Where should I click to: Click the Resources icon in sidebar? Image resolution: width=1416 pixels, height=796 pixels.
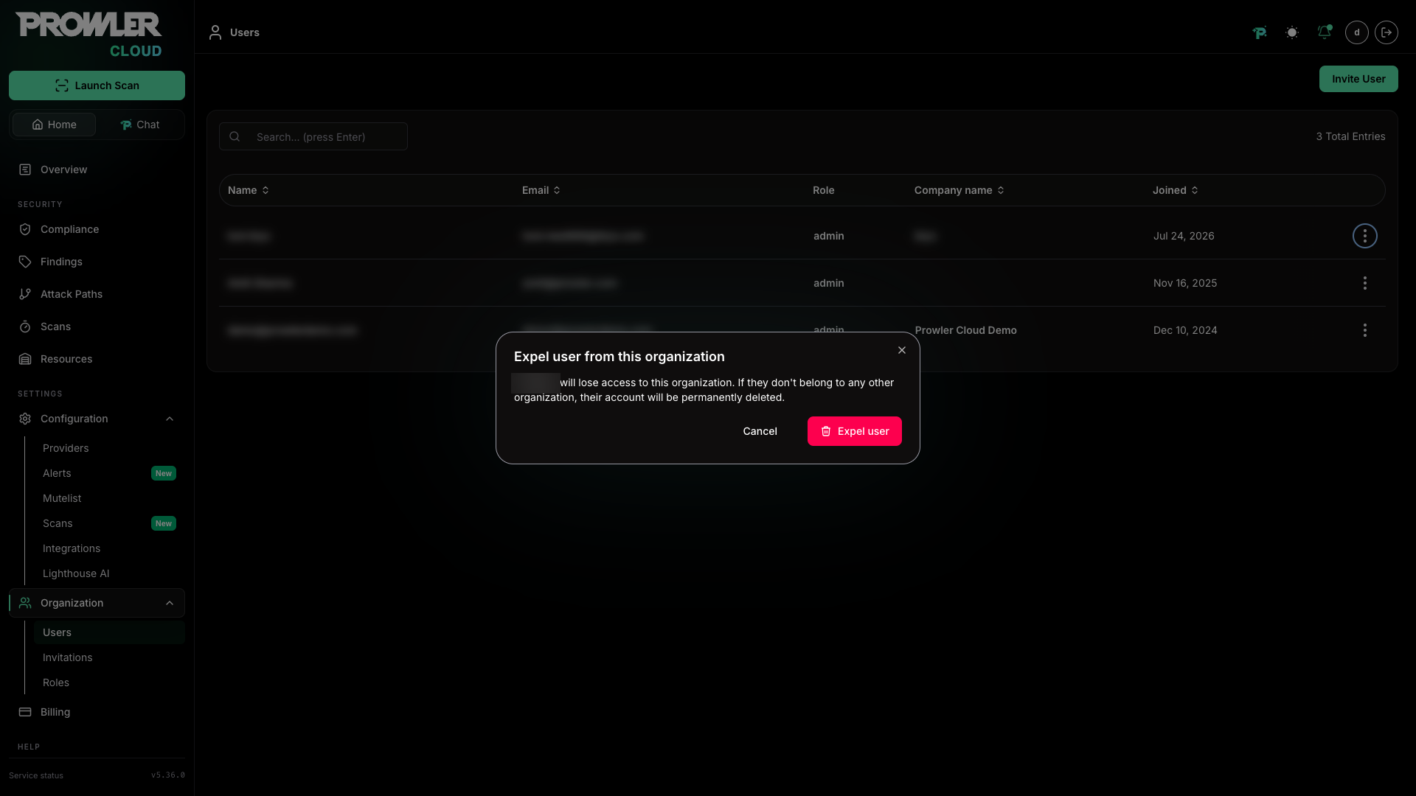tap(25, 359)
